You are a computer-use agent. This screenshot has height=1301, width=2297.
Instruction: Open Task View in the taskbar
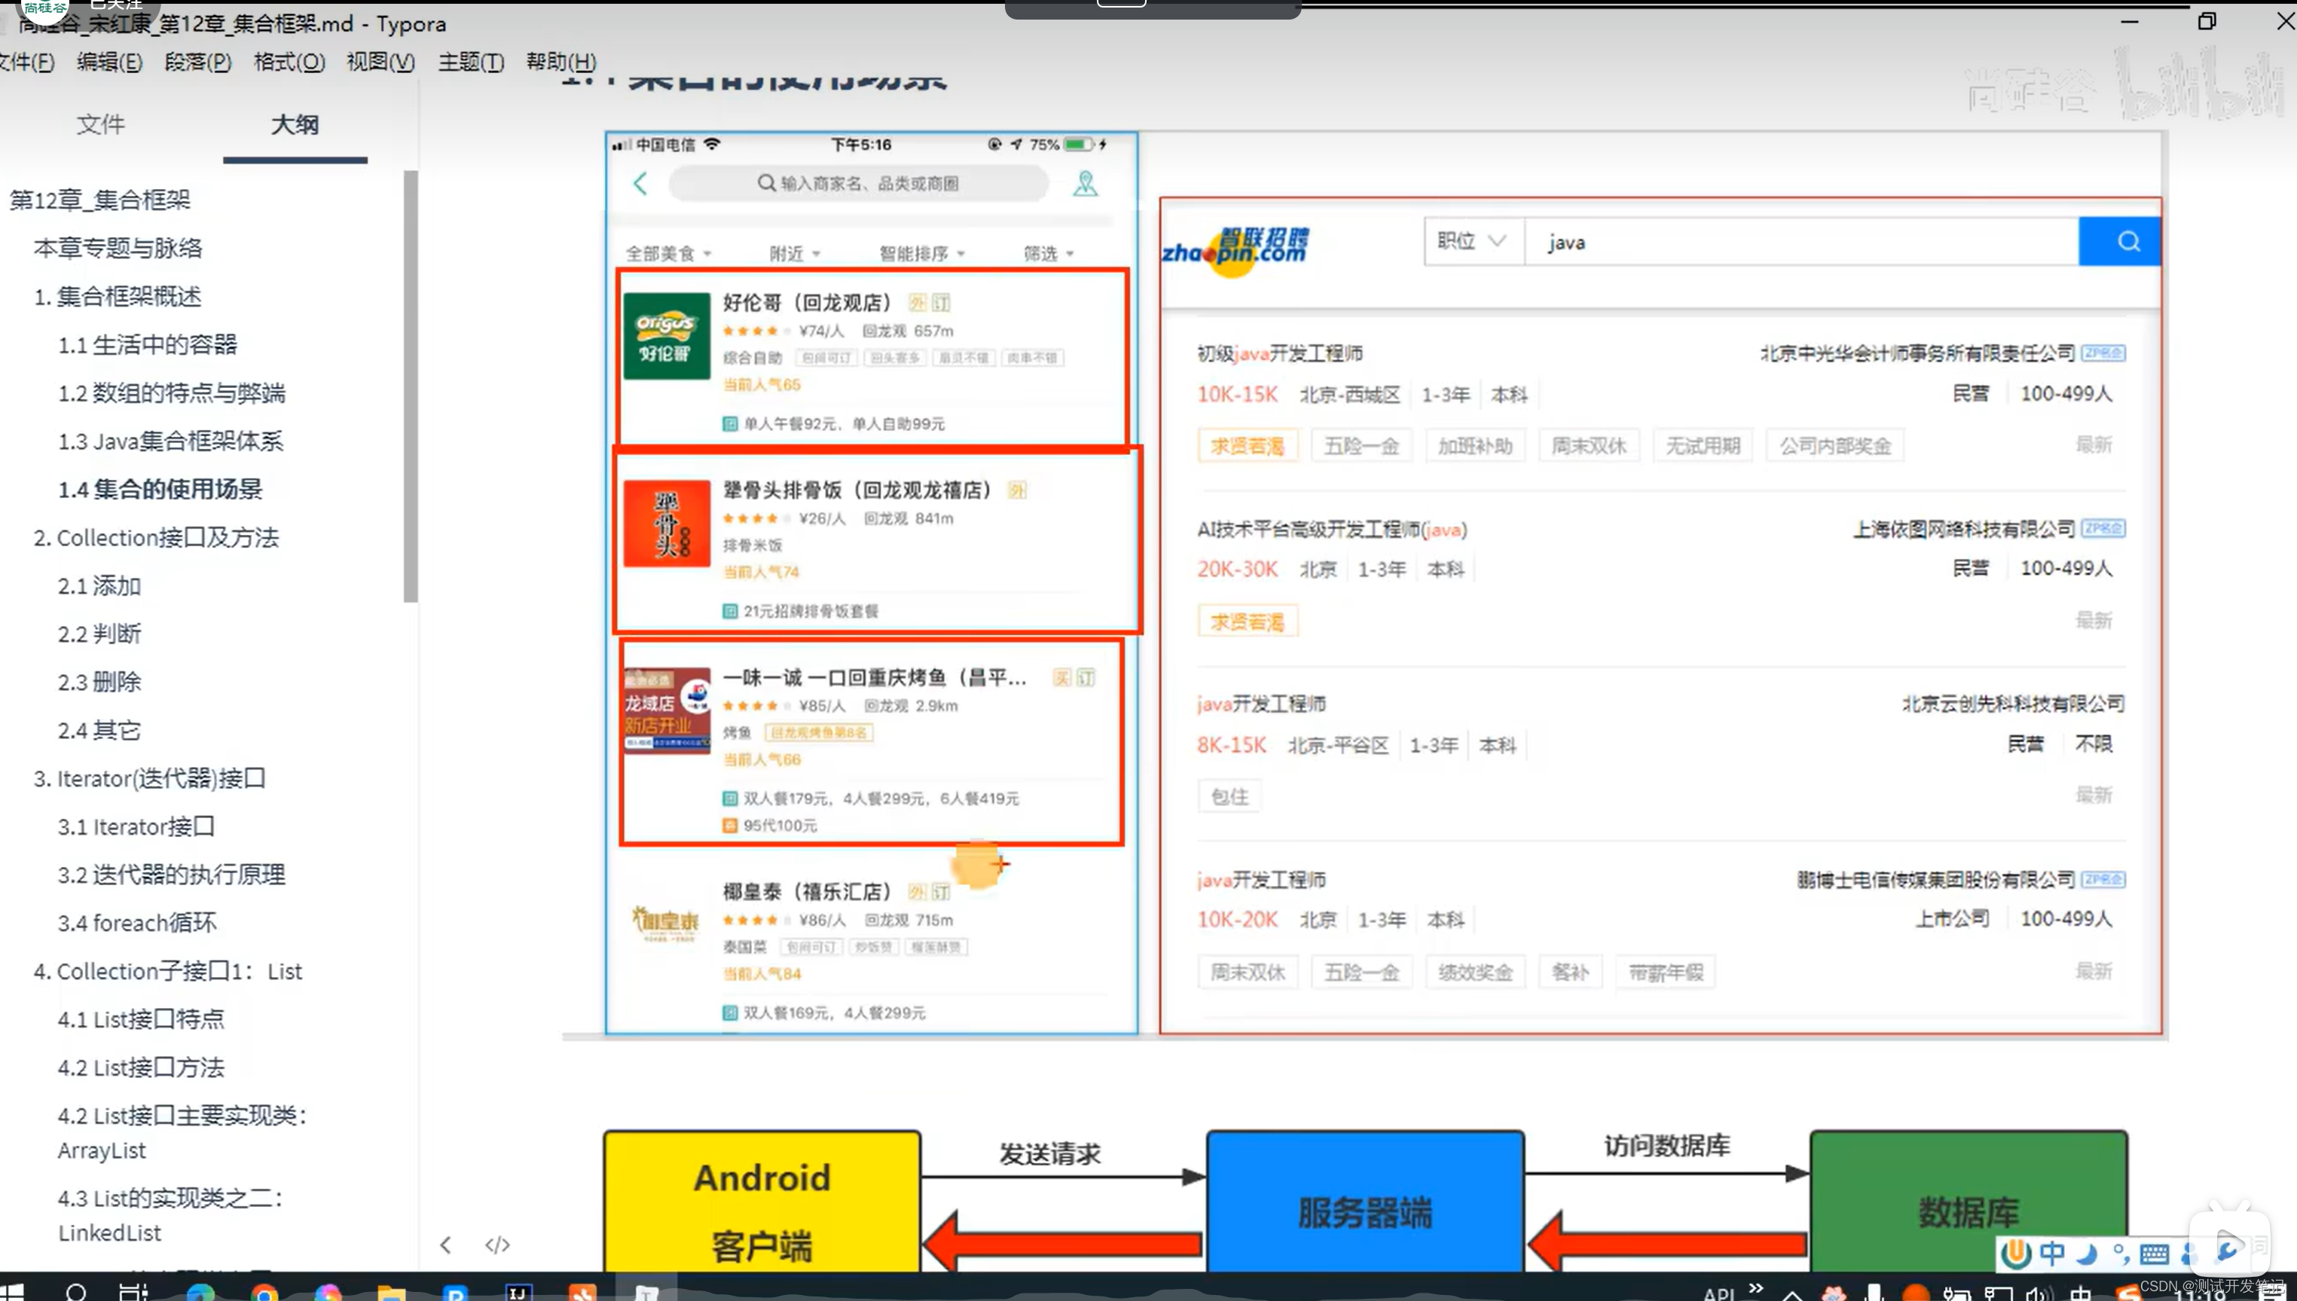(133, 1292)
